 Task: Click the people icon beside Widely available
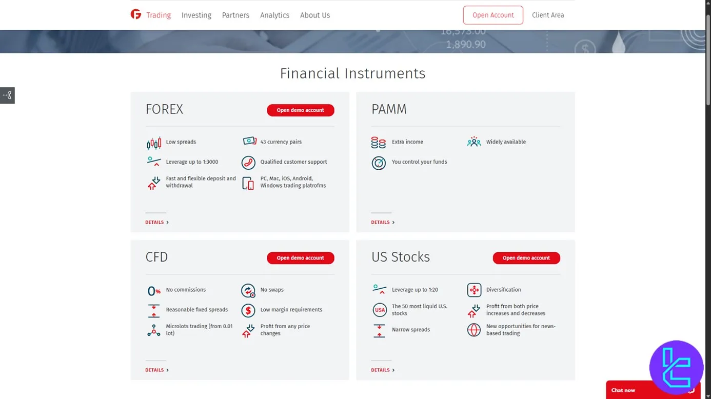tap(474, 142)
